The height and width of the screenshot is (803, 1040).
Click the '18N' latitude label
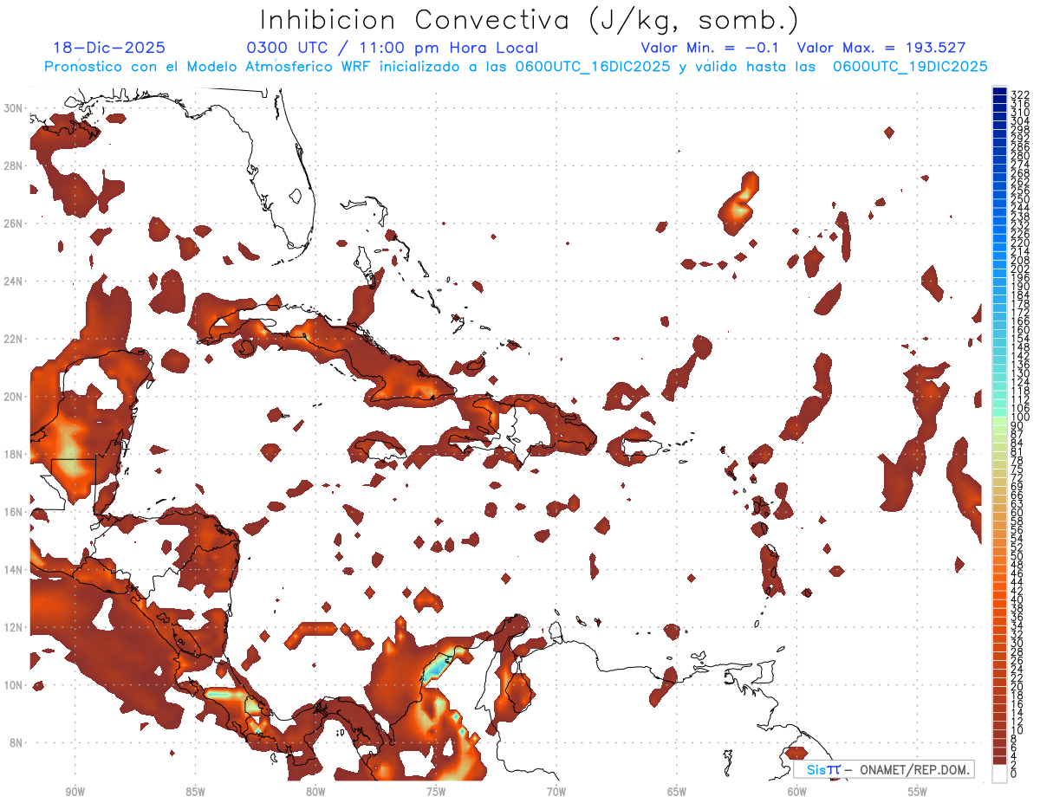(x=15, y=454)
